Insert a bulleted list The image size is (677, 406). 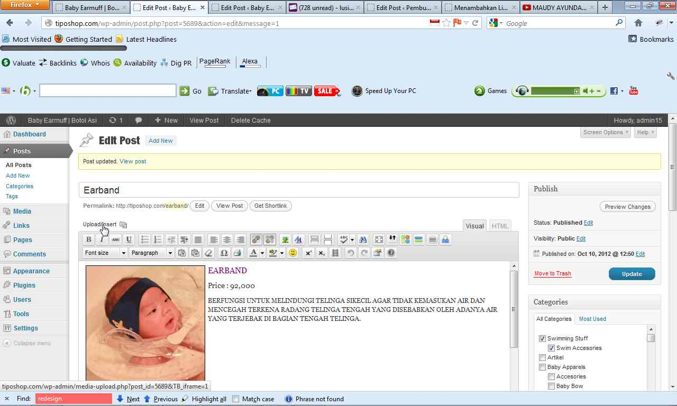(x=144, y=239)
